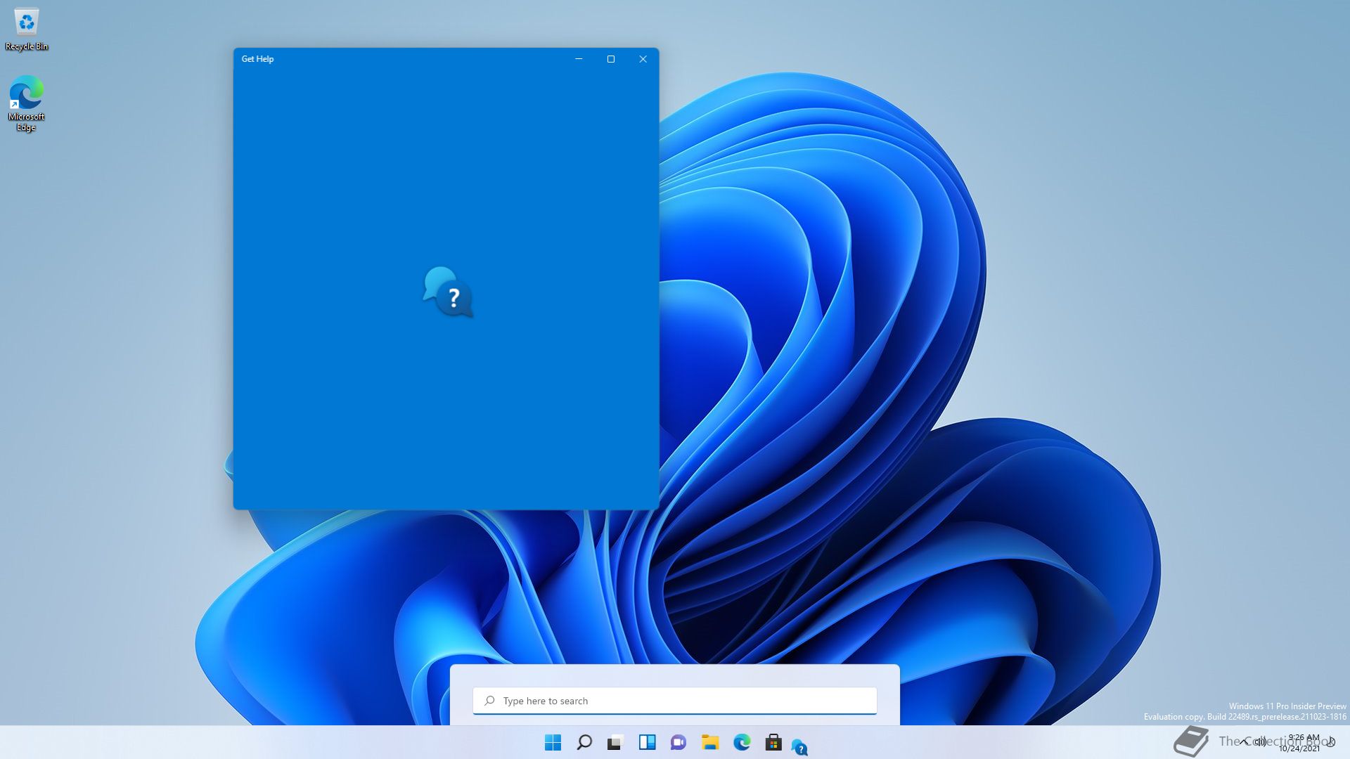Show hidden tray icons chevron
The width and height of the screenshot is (1350, 759).
(1245, 741)
